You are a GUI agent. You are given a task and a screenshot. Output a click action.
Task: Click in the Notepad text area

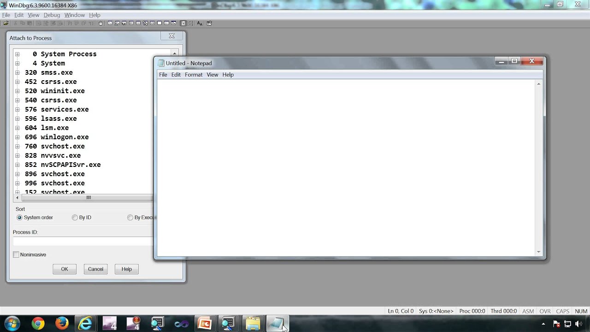pos(346,167)
